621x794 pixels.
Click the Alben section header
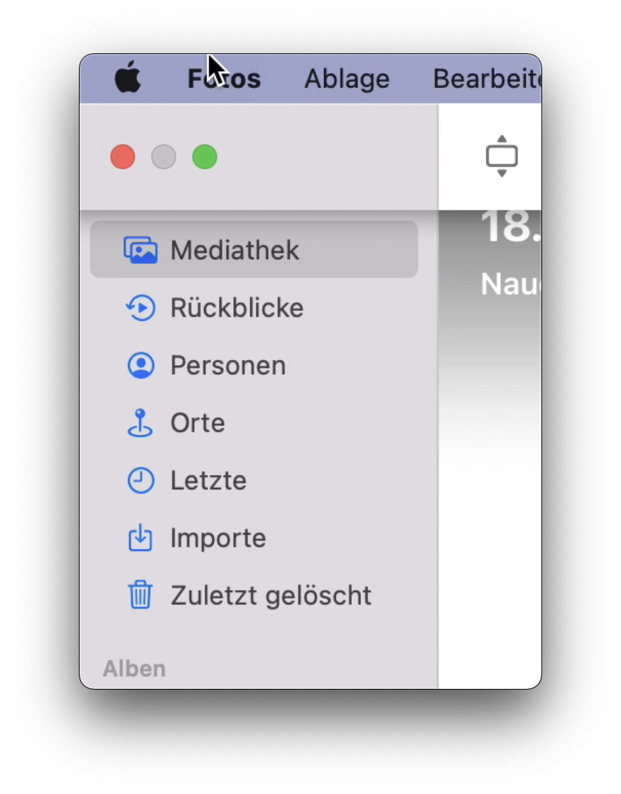point(134,668)
